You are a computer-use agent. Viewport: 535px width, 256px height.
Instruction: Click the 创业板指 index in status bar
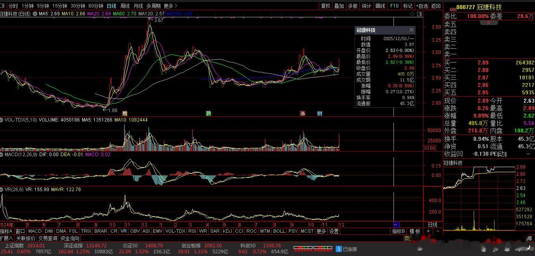(x=191, y=246)
